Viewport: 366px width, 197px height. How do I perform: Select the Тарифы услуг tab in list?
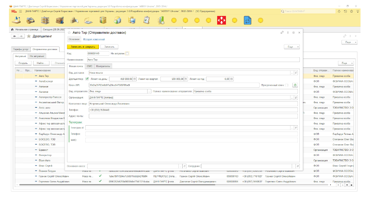pos(21,49)
